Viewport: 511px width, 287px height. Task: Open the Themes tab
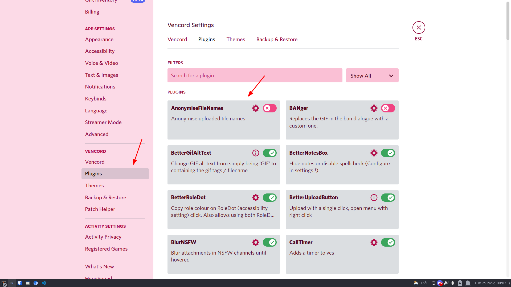coord(236,39)
